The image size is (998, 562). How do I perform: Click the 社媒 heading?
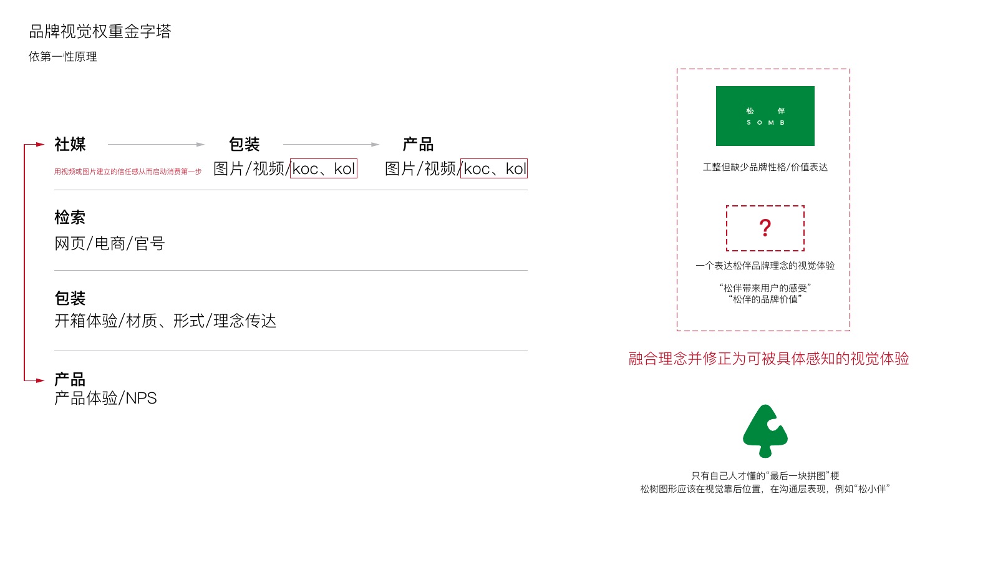coord(70,144)
